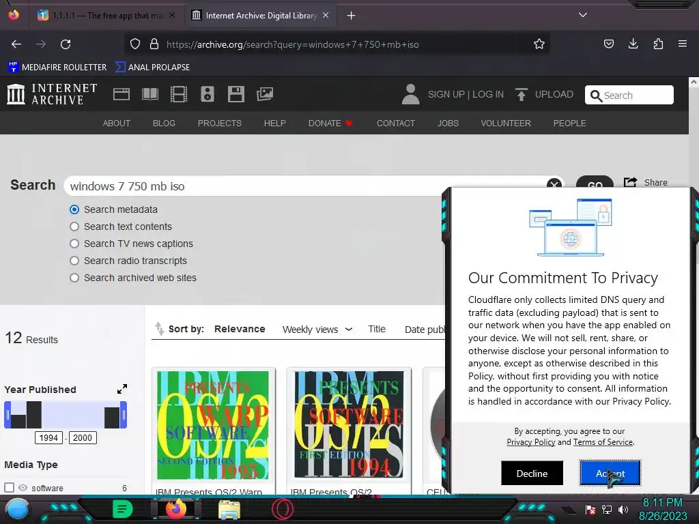Open Firefox extensions icon
The height and width of the screenshot is (524, 699).
tap(658, 44)
